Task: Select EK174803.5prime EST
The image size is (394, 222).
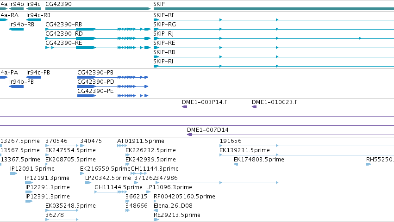Action: [236, 164]
